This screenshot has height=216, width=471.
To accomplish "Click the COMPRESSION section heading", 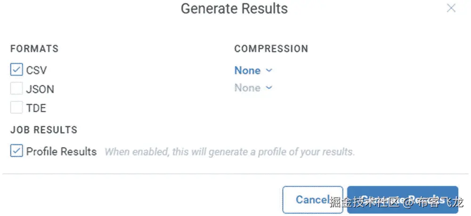I will point(271,48).
